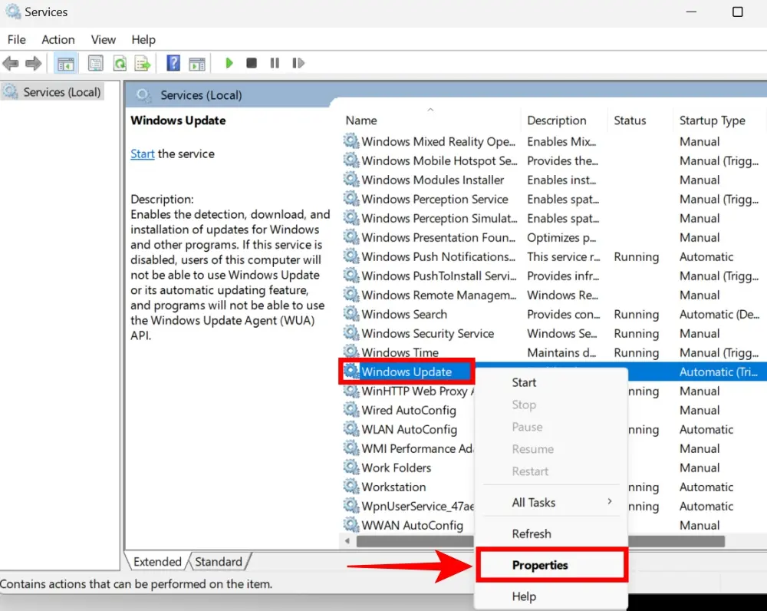This screenshot has width=767, height=611.
Task: Toggle Show/Hide Console Tree icon
Action: point(65,63)
